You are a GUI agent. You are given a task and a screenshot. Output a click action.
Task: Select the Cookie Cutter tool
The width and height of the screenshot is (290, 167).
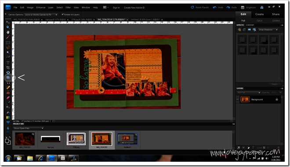coord(8,73)
